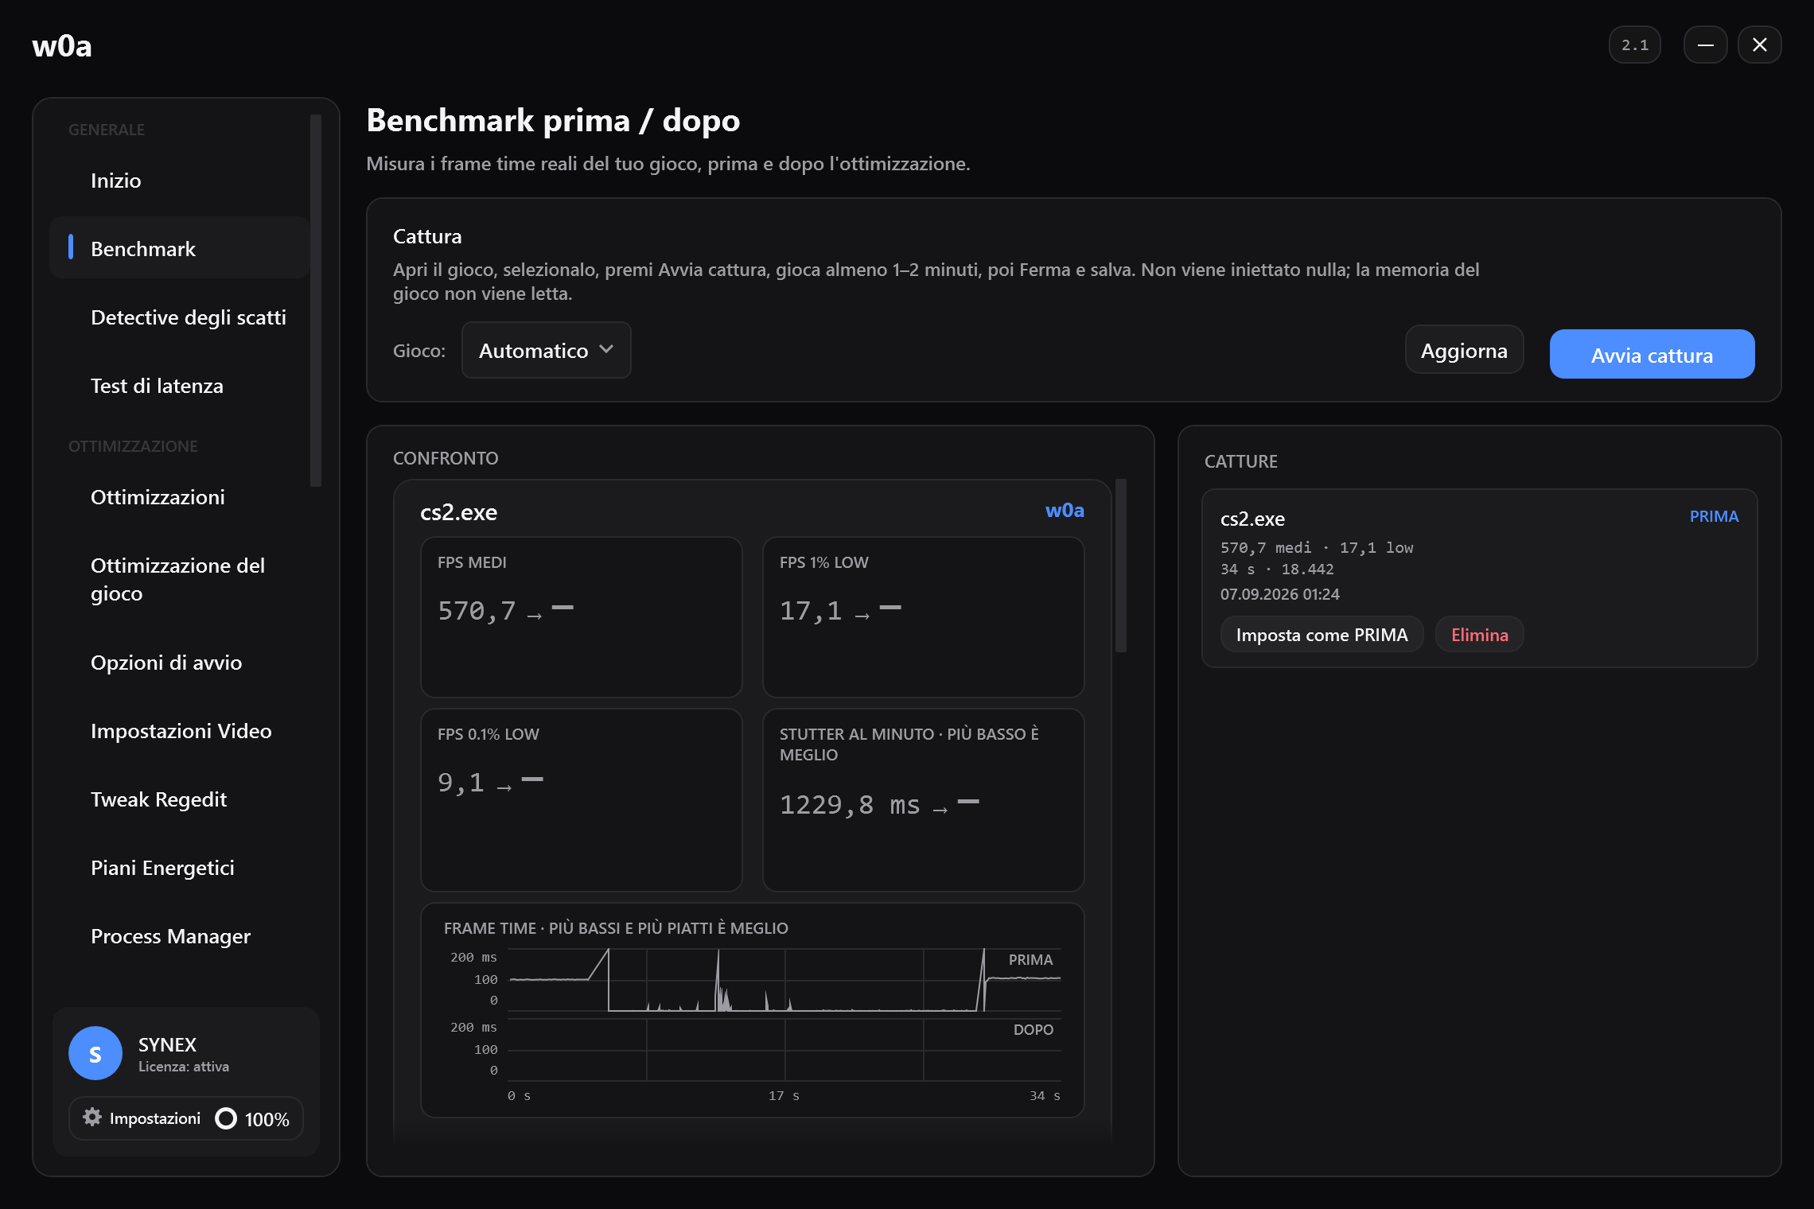The width and height of the screenshot is (1814, 1209).
Task: Minimize the w0a window
Action: pyautogui.click(x=1705, y=45)
